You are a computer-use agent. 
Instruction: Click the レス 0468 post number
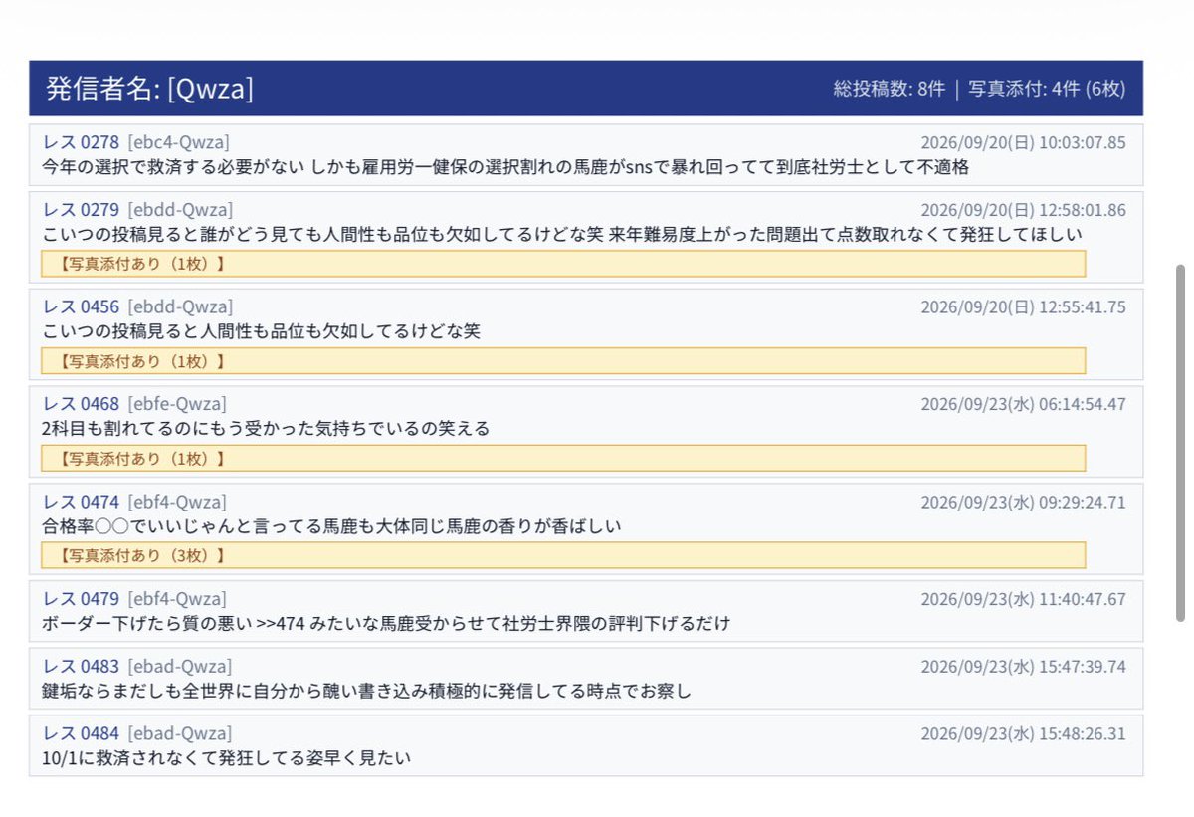(81, 404)
